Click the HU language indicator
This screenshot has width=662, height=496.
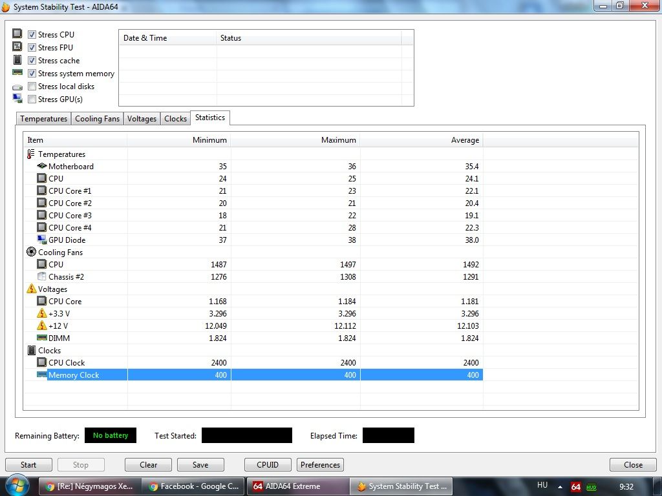[x=542, y=486]
